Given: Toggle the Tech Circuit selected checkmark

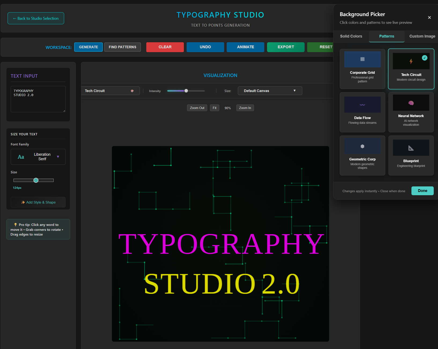Looking at the screenshot, I should pyautogui.click(x=424, y=58).
